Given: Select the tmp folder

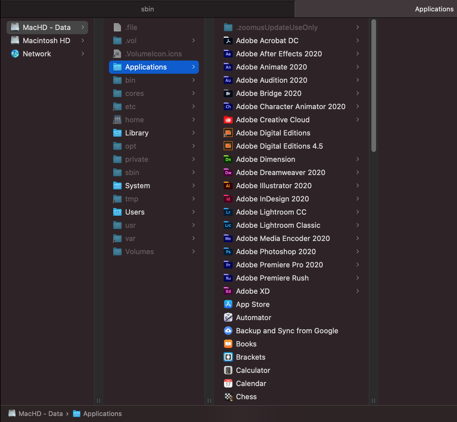Looking at the screenshot, I should 154,199.
